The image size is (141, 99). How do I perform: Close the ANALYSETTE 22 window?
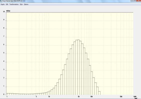(138, 1)
